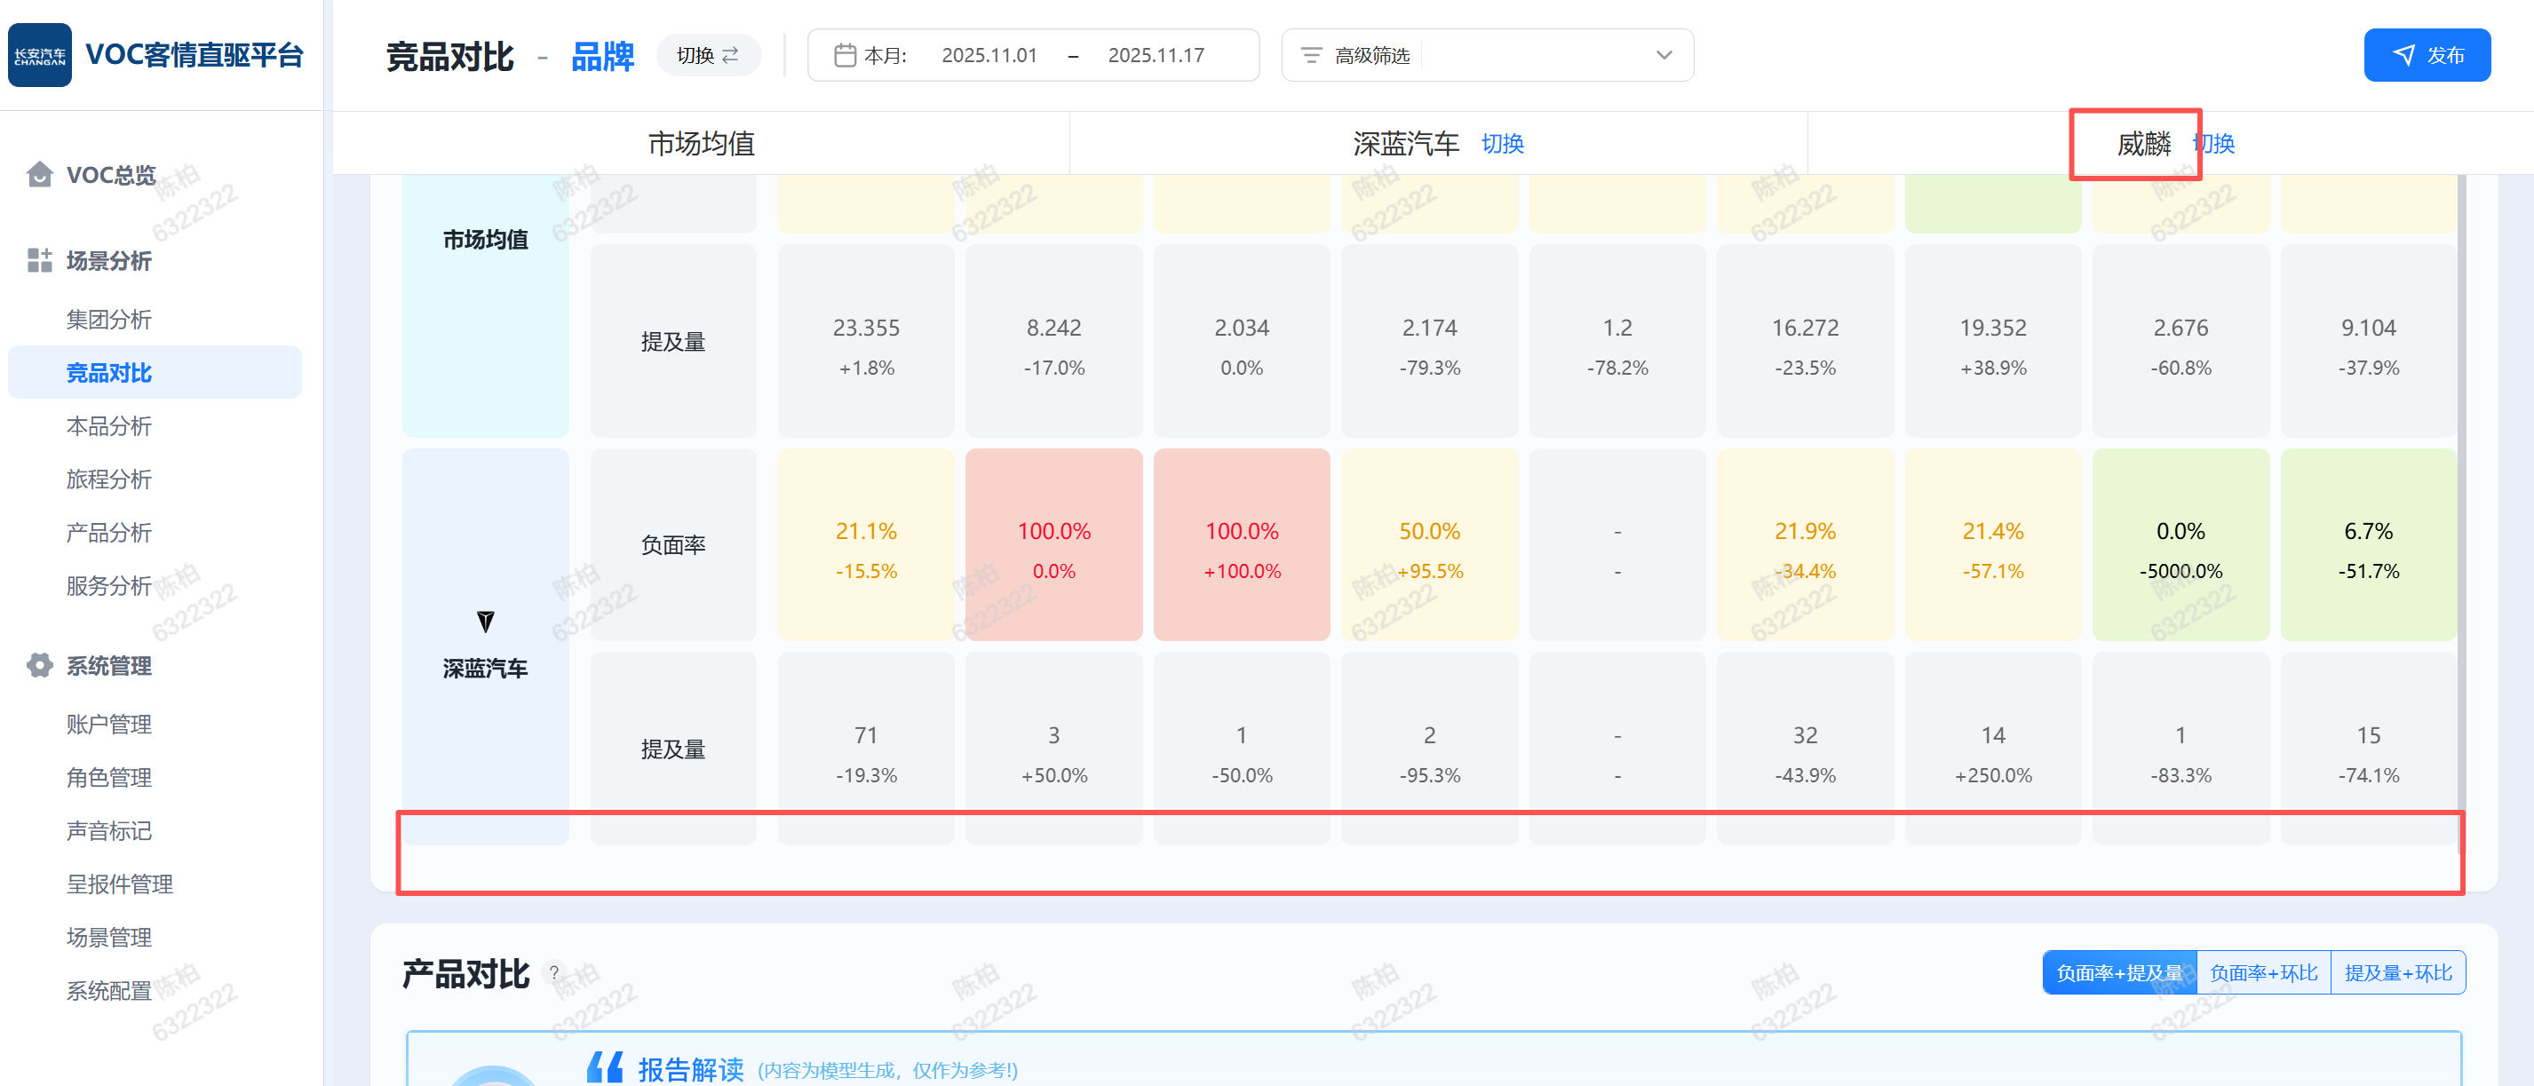Open the start date 2025.11.01 picker

pos(989,55)
